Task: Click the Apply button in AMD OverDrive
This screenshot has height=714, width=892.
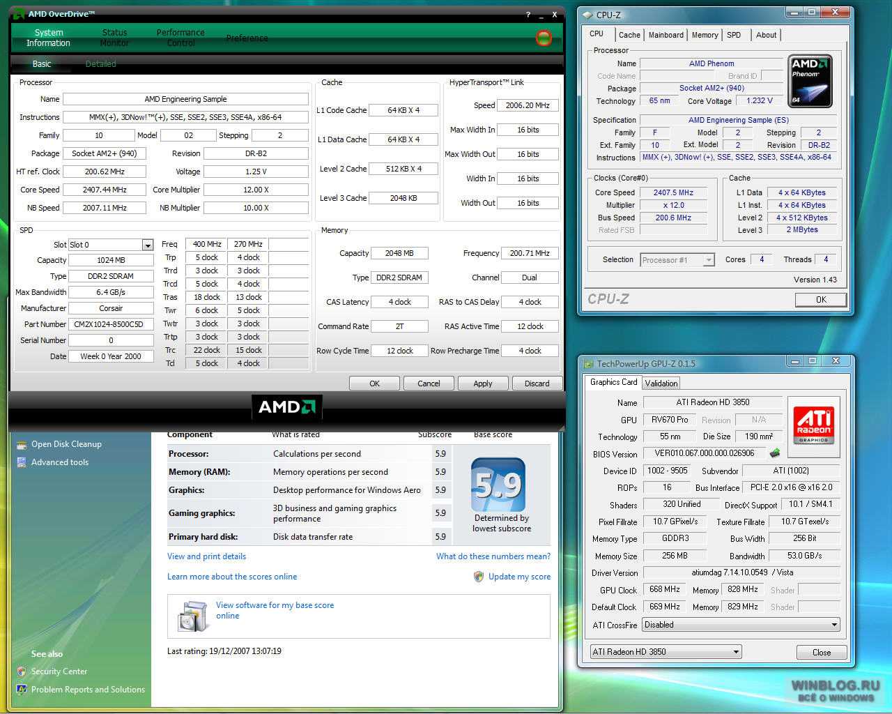Action: point(483,383)
